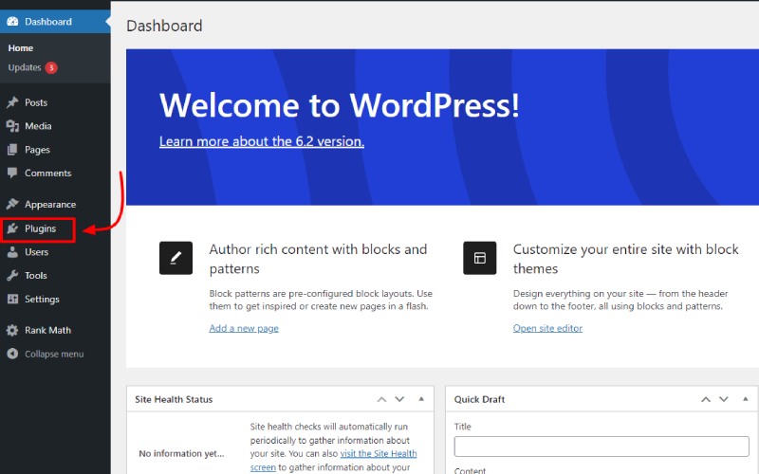Click the layout icon beside Customize your entire site
Screen dimensions: 759x474
click(480, 258)
